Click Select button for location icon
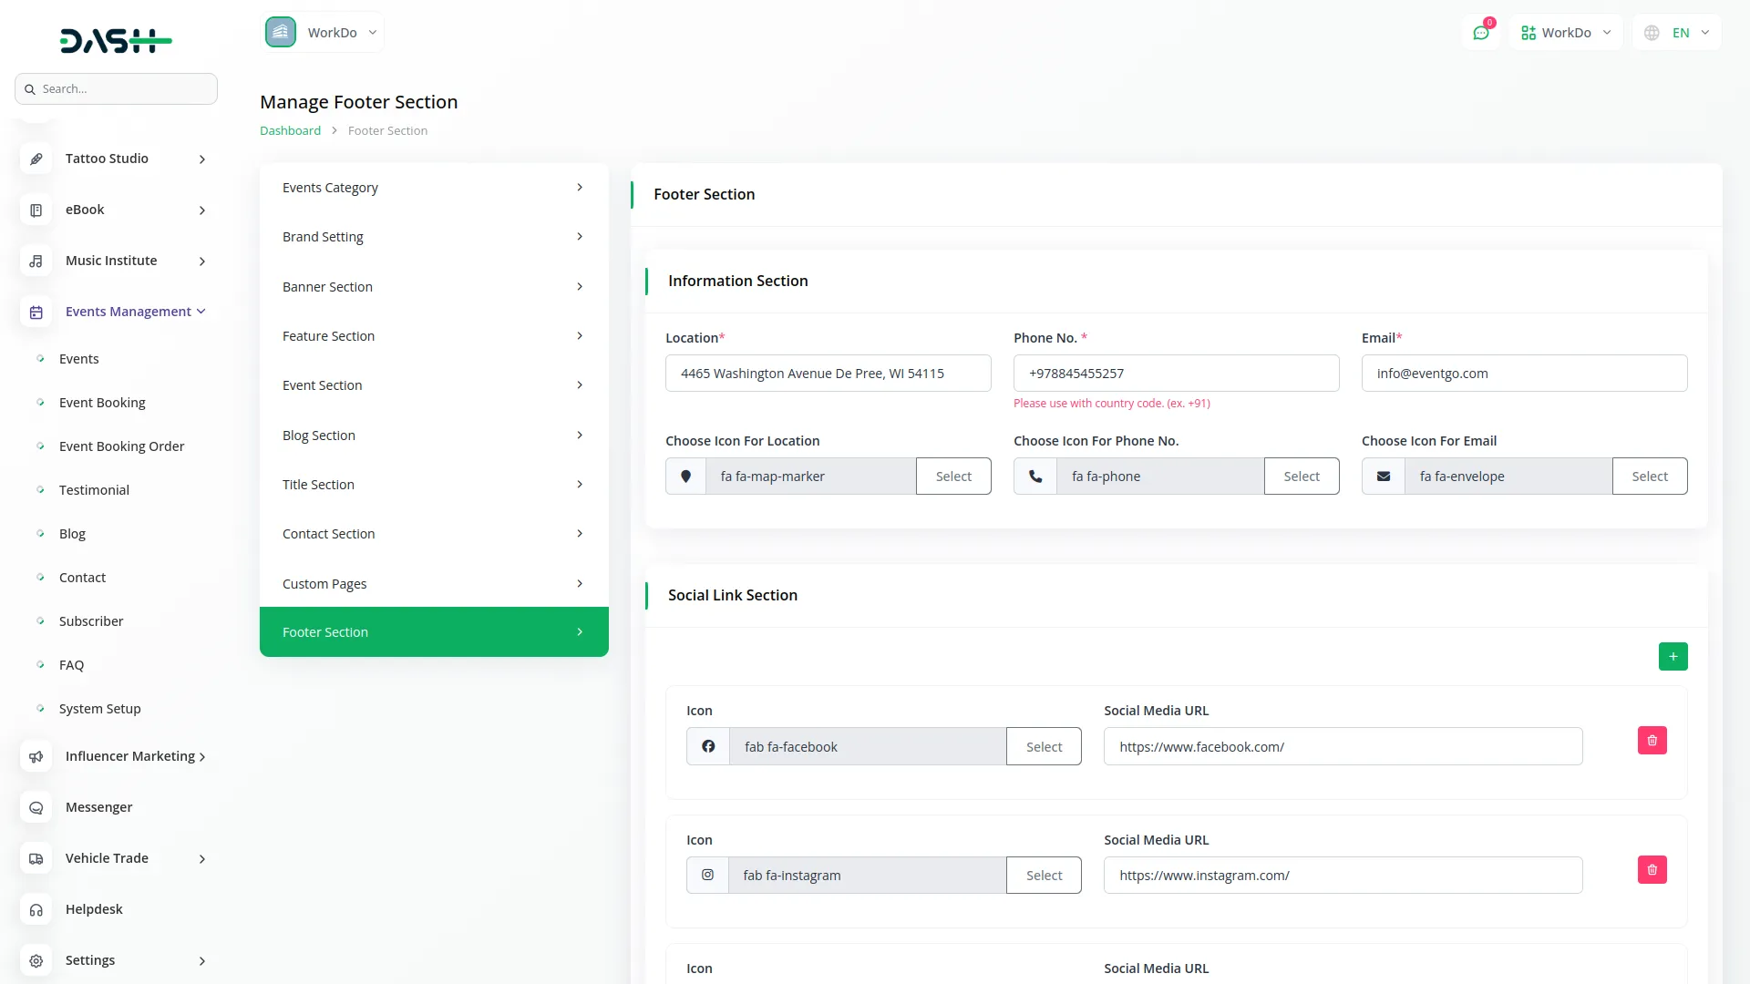 [x=953, y=477]
